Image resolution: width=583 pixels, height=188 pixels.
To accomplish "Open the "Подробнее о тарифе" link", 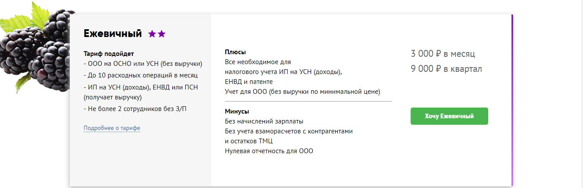I will click(112, 128).
